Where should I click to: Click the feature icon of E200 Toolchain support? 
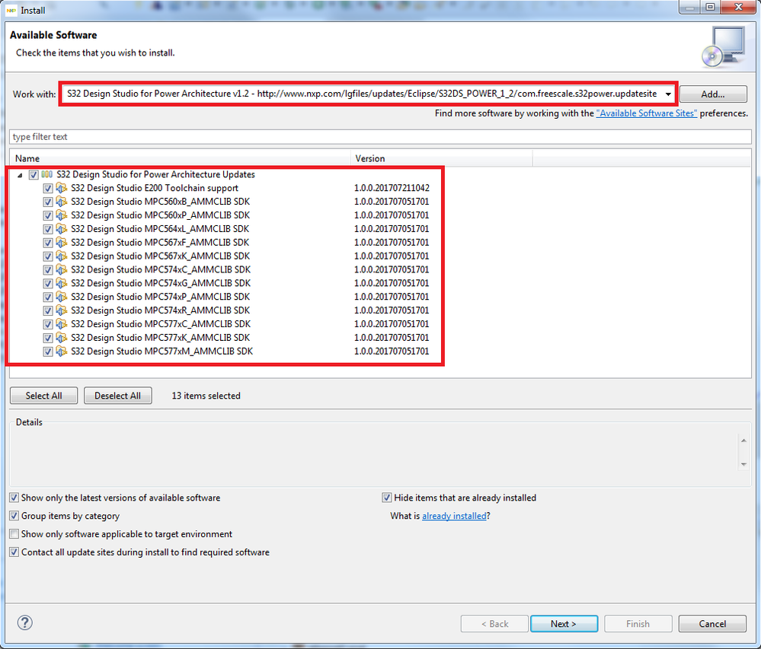click(62, 188)
